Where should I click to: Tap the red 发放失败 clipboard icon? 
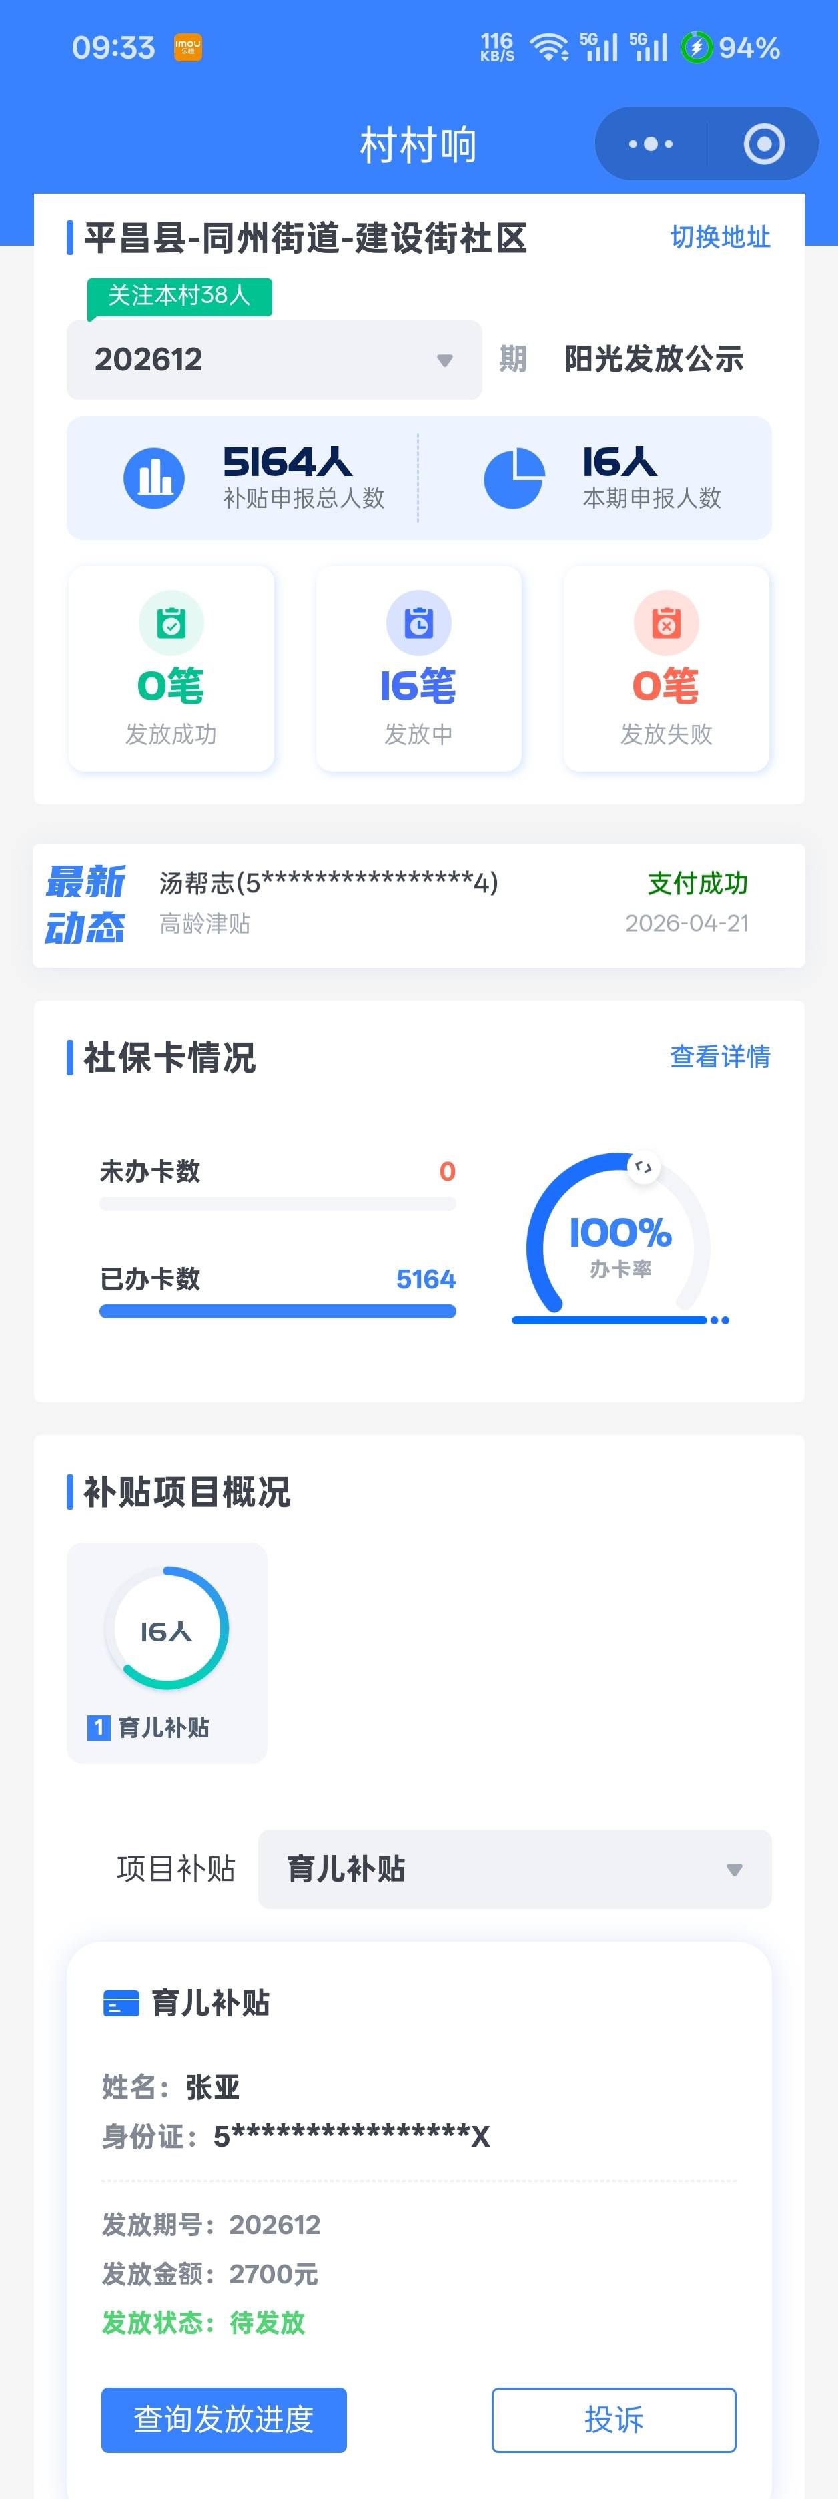665,623
